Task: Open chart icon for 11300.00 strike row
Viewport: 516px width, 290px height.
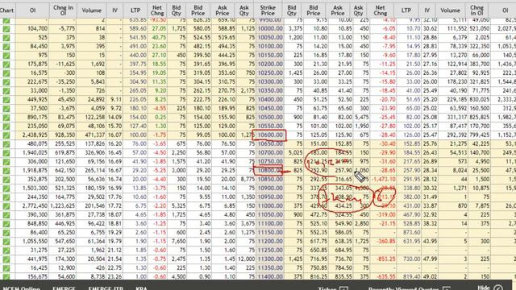Action: pyautogui.click(x=6, y=259)
